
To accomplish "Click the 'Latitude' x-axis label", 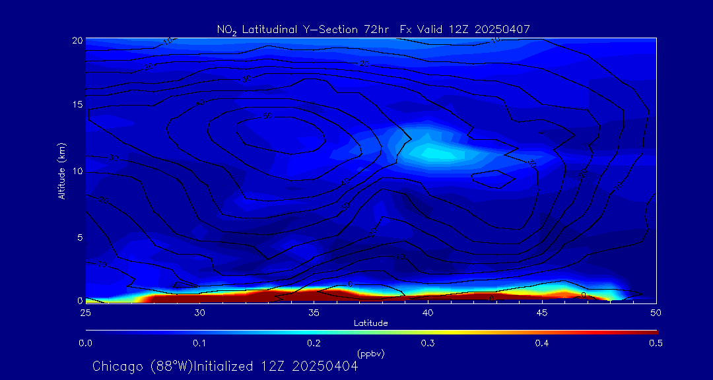I will pyautogui.click(x=370, y=323).
